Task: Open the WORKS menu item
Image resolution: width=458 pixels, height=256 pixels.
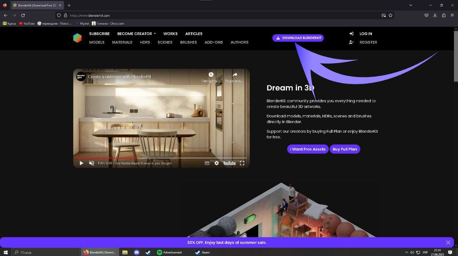Action: 170,34
